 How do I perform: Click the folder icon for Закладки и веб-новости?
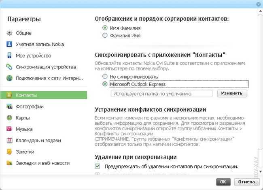[x=9, y=163]
